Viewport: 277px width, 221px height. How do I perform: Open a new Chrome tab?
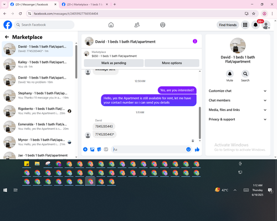click(x=115, y=4)
